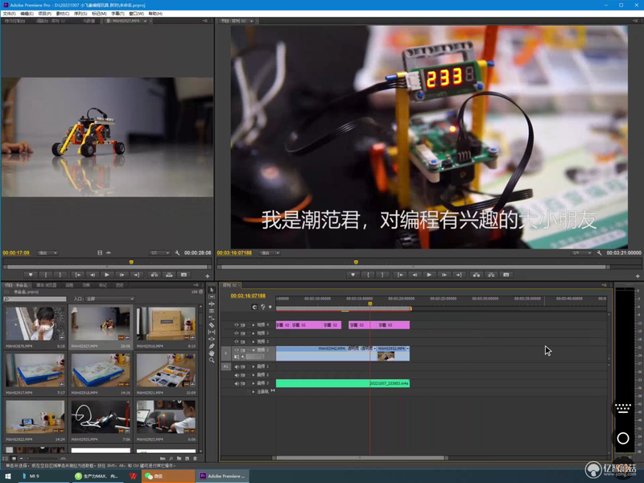Click the Overwrite button in Source monitor
Screen dimensions: 644x483
point(169,275)
